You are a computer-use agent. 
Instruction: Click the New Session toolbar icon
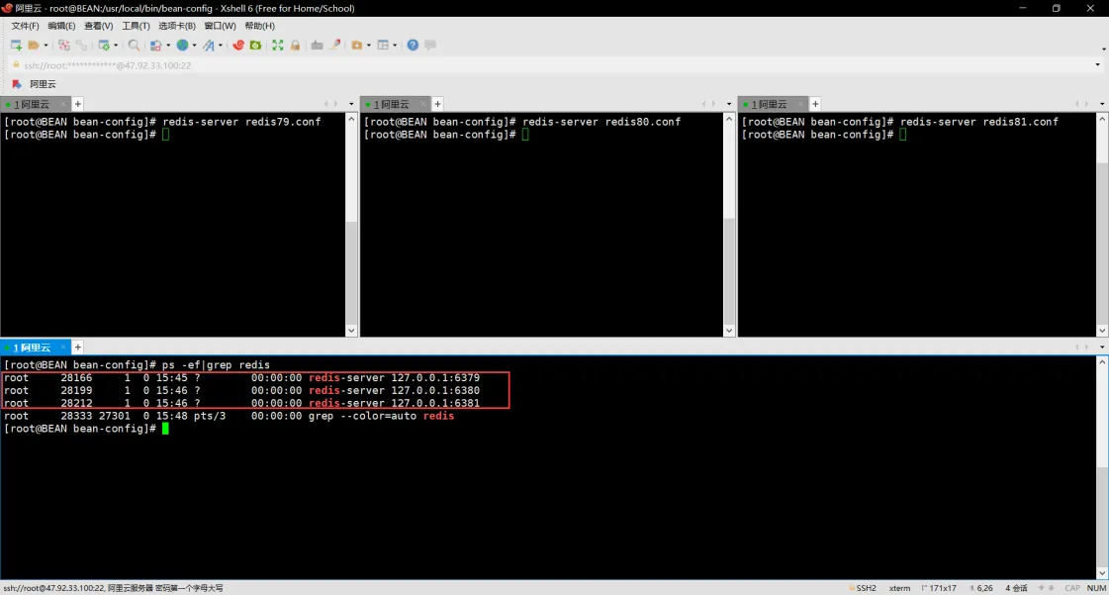[16, 46]
